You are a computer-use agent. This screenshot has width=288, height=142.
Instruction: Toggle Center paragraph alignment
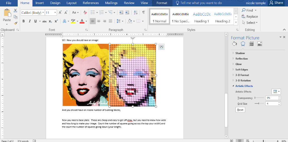pyautogui.click(x=99, y=21)
